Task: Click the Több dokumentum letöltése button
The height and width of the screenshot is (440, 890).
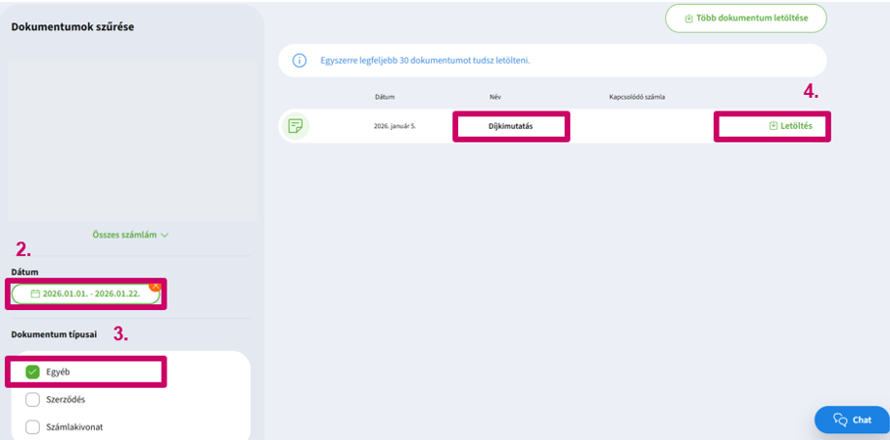Action: (746, 18)
